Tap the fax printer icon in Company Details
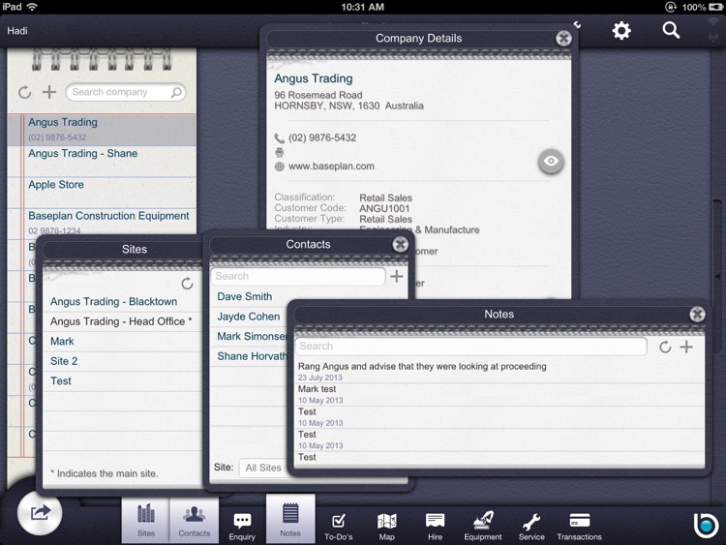 point(279,152)
